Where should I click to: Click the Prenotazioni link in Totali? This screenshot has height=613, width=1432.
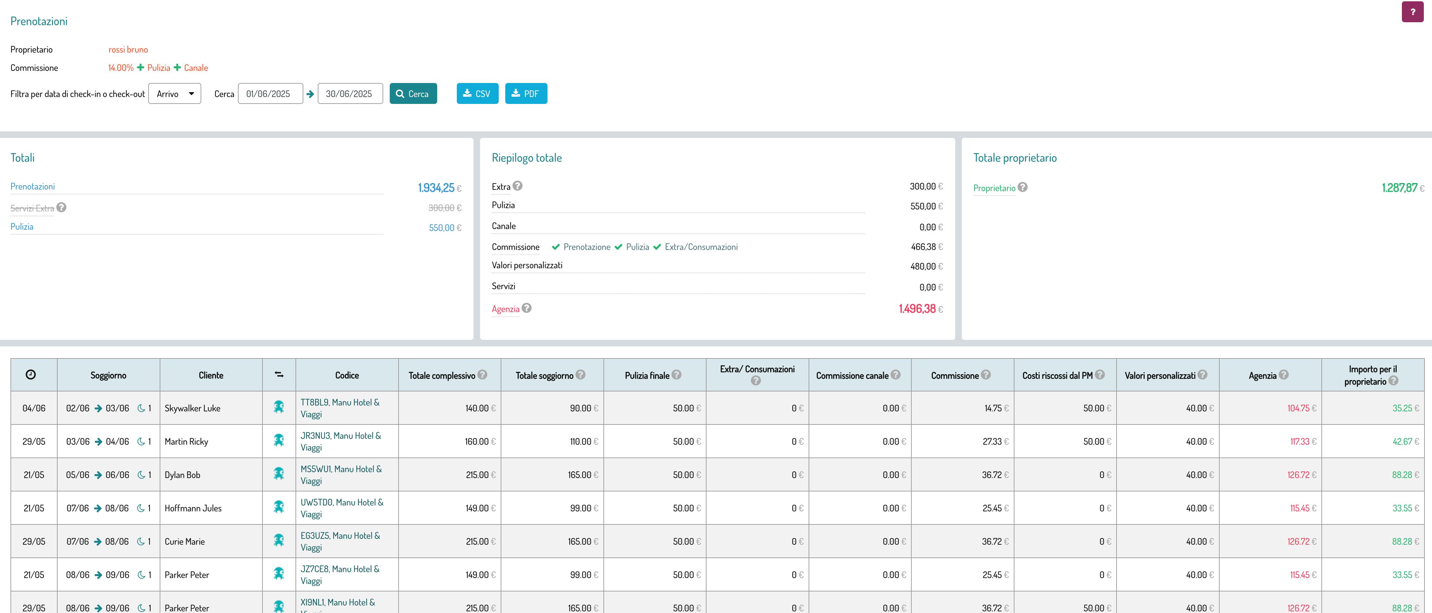[33, 187]
